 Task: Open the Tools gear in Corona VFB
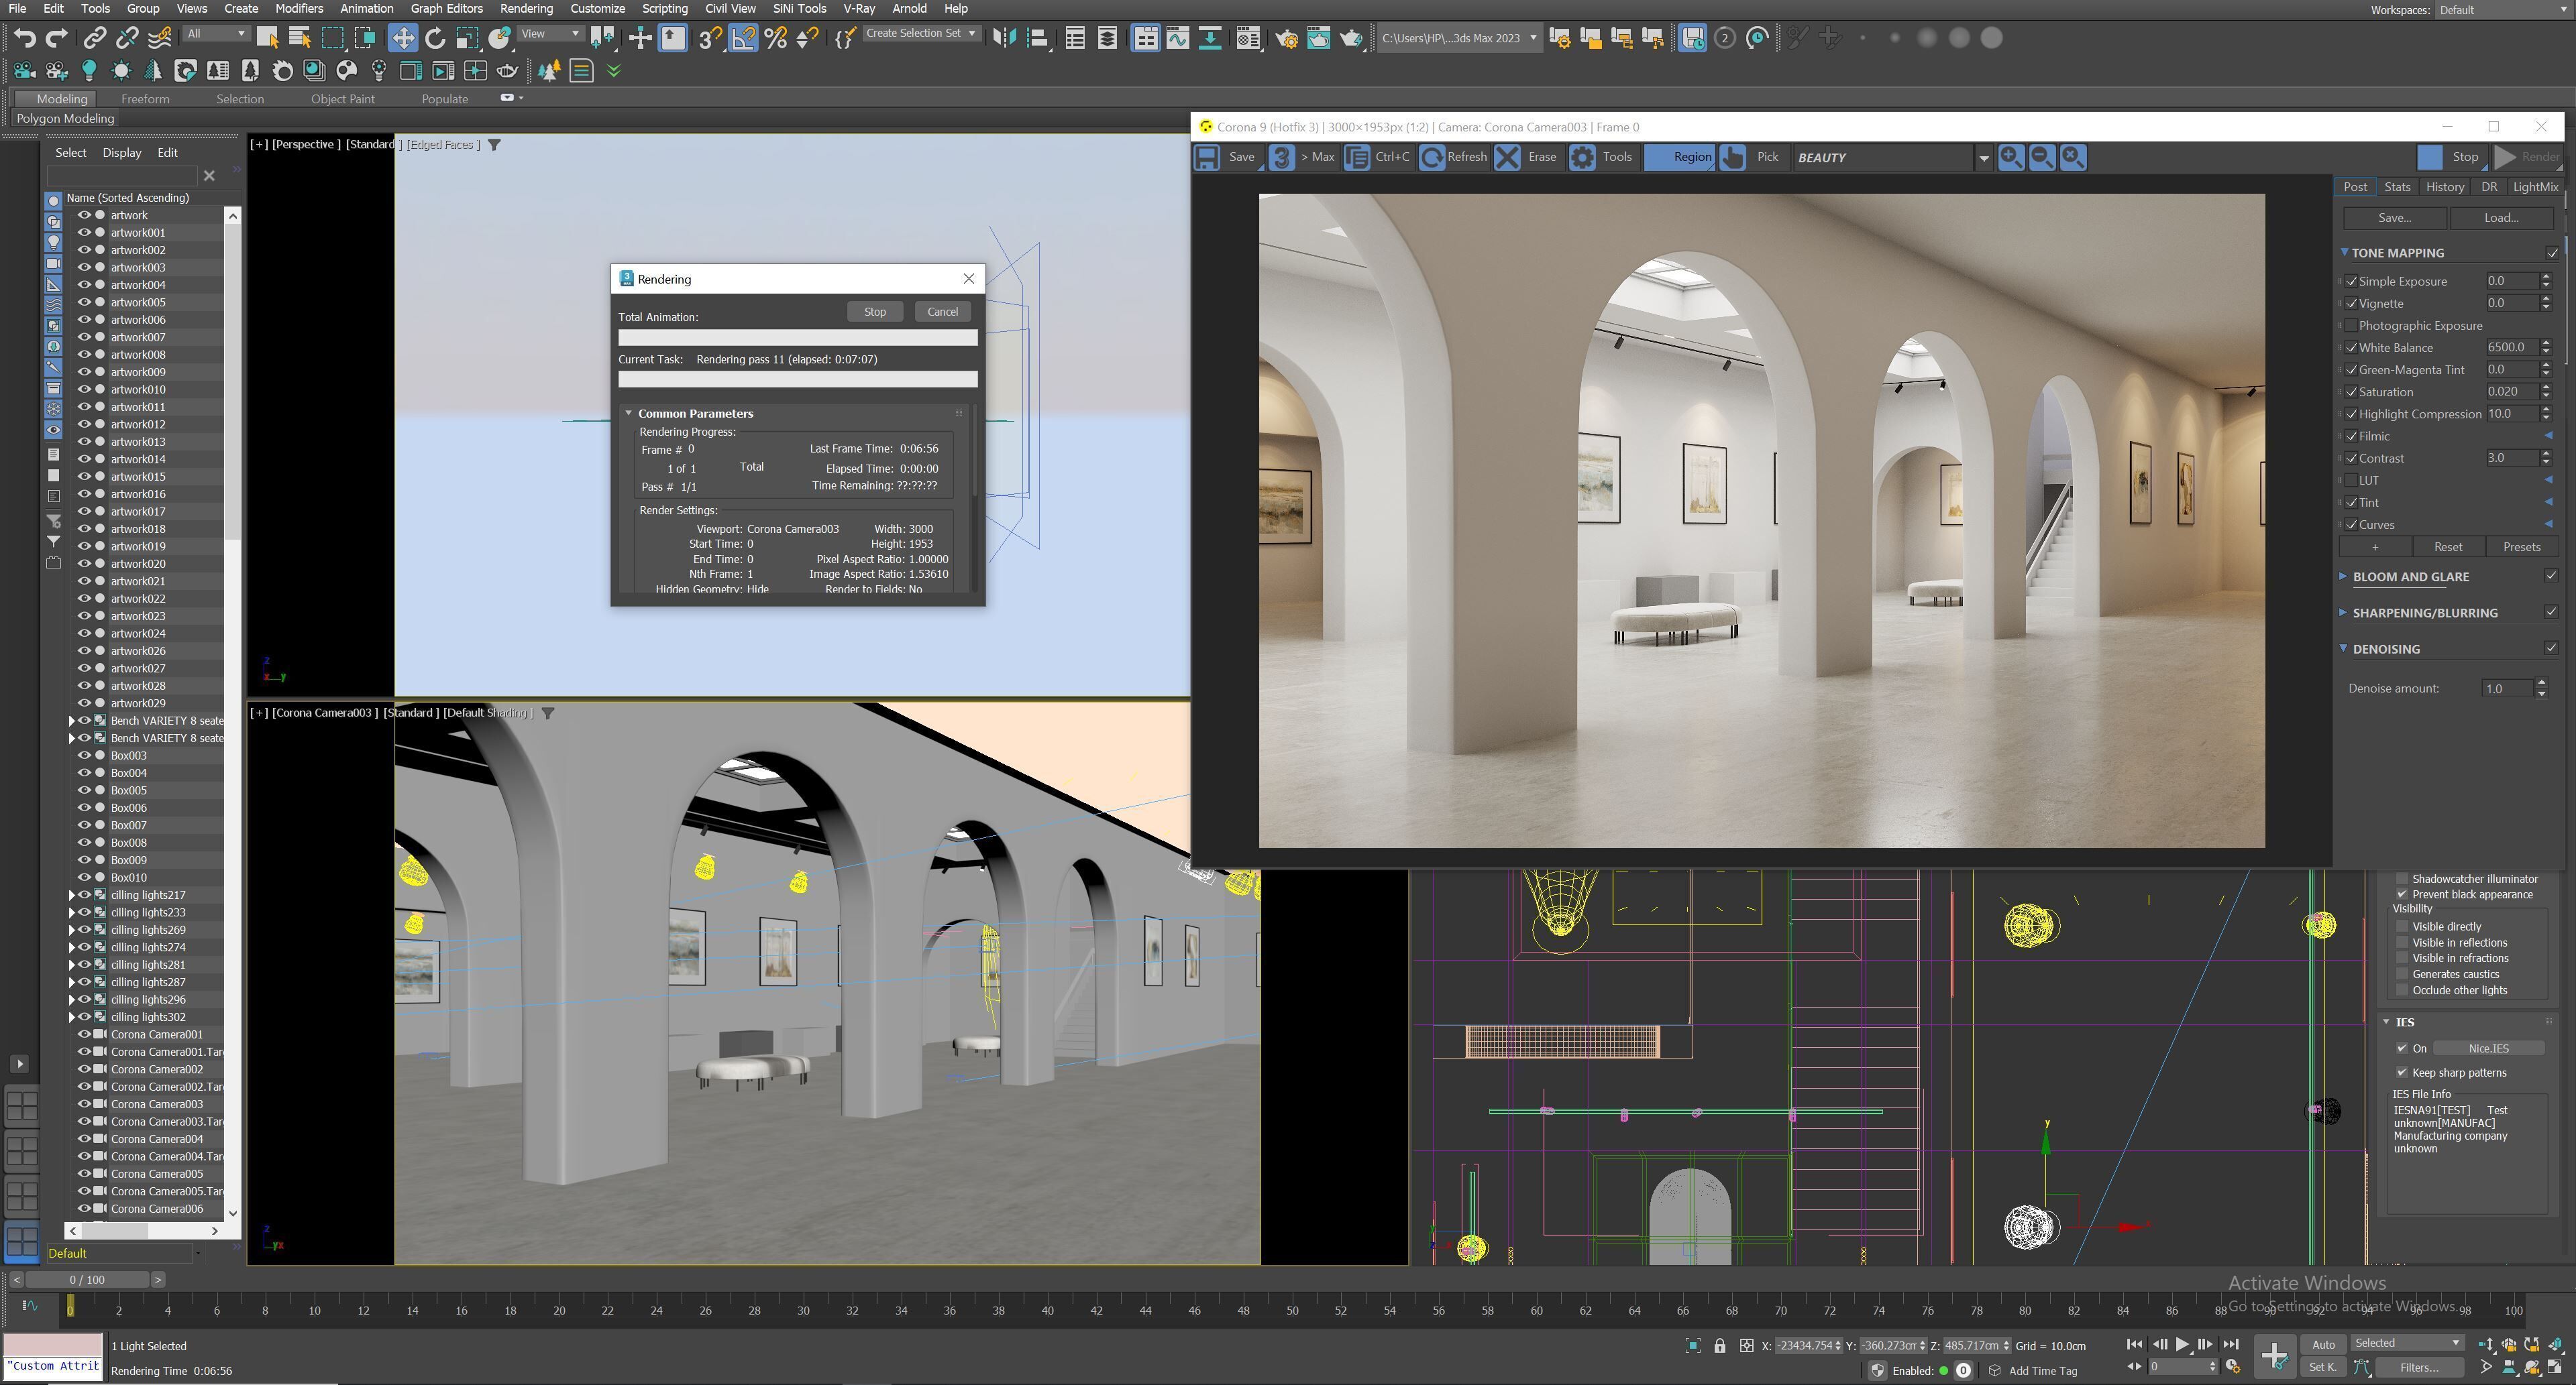1582,157
